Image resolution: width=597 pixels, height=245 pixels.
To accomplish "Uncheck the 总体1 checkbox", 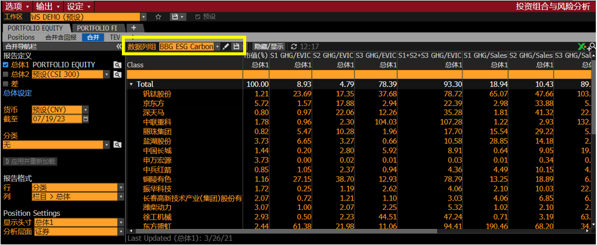I will (6, 65).
